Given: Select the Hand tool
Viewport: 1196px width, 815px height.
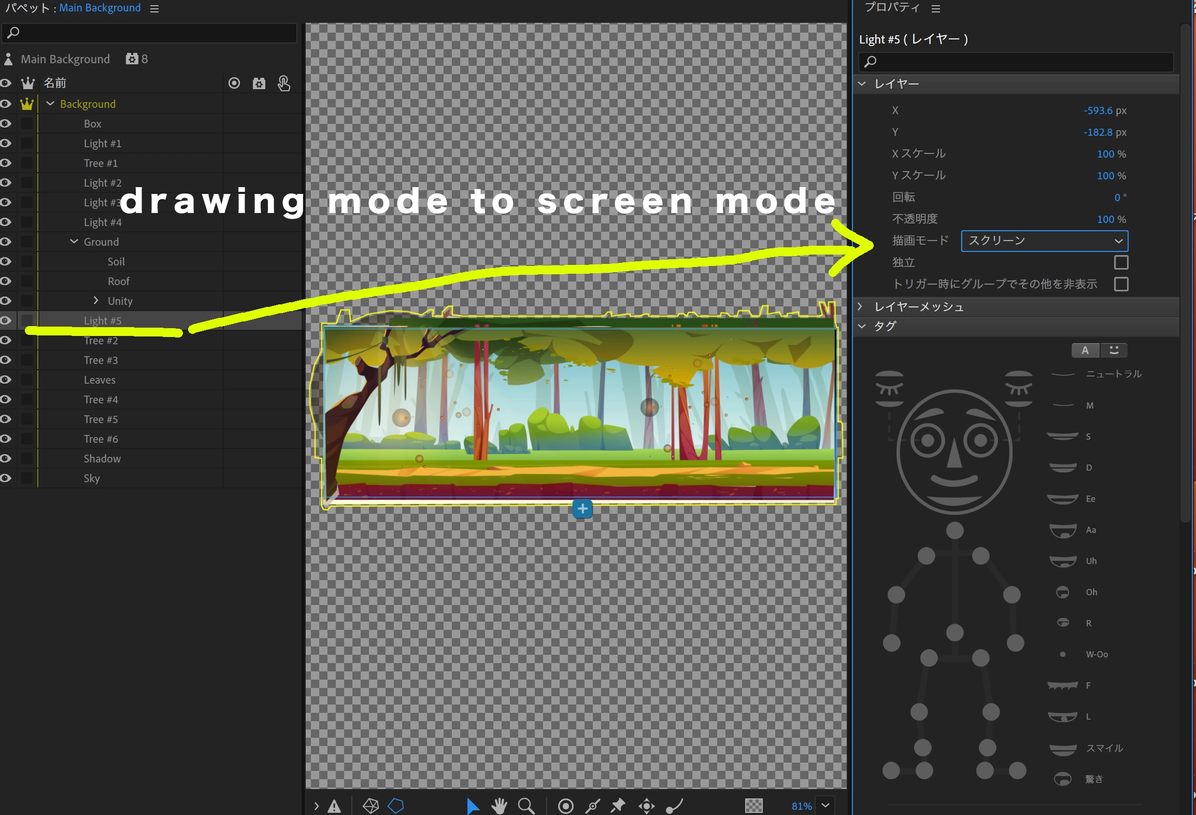Looking at the screenshot, I should tap(499, 806).
